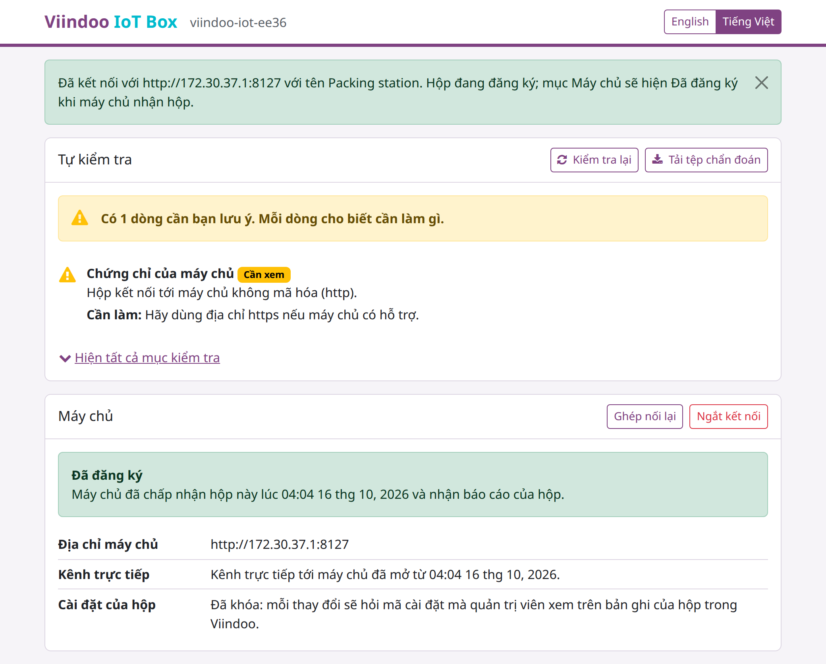Image resolution: width=826 pixels, height=664 pixels.
Task: Click the server address http://172.30.37.1:8127 value
Action: [x=280, y=544]
